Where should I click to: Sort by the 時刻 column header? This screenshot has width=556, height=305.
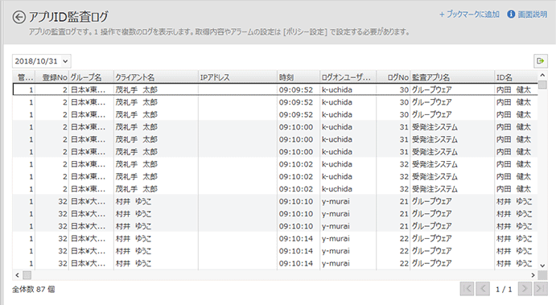pyautogui.click(x=298, y=77)
